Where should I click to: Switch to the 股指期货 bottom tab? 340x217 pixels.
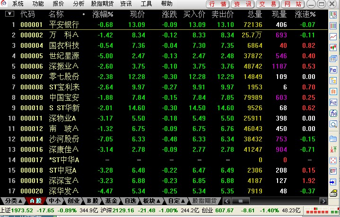click(x=204, y=201)
